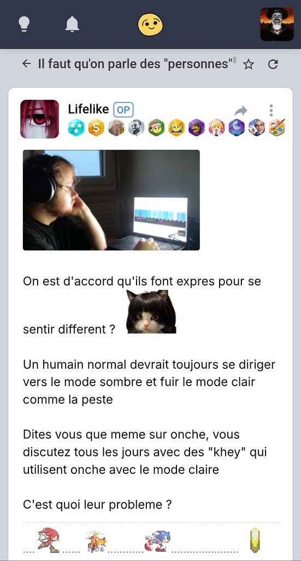Open notifications bell
The width and height of the screenshot is (301, 561).
coord(72,24)
